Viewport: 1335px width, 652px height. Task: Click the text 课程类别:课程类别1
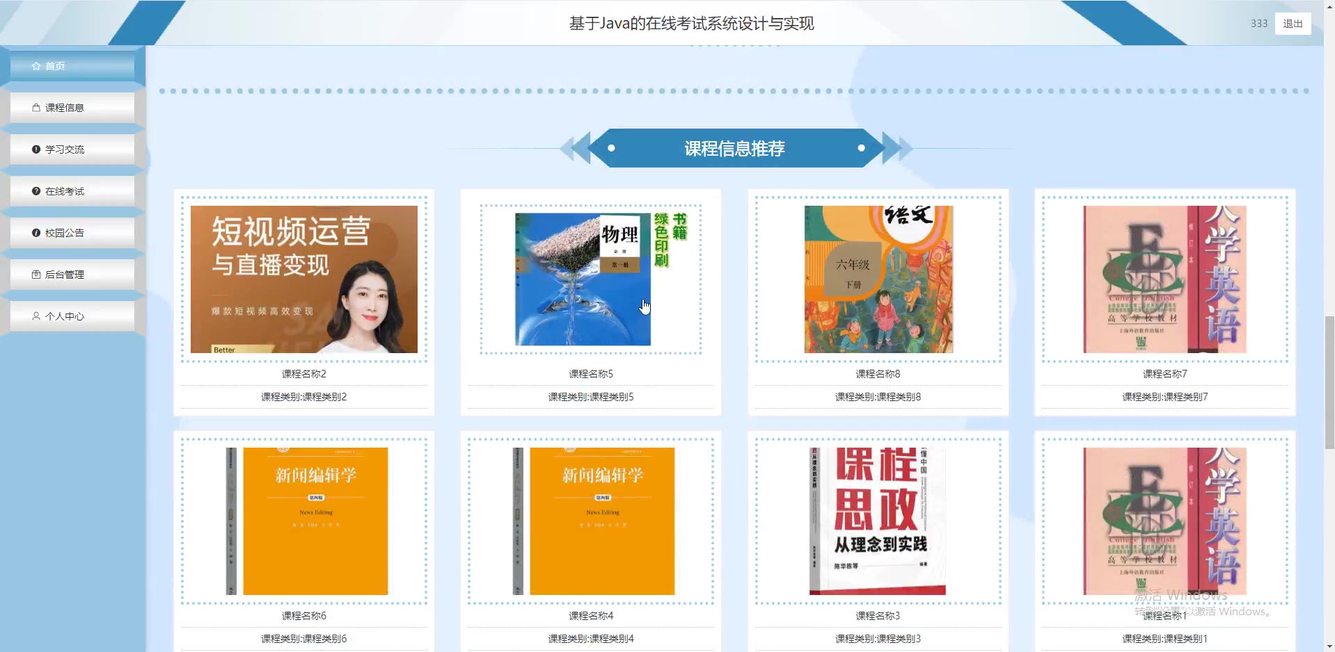pos(1165,639)
